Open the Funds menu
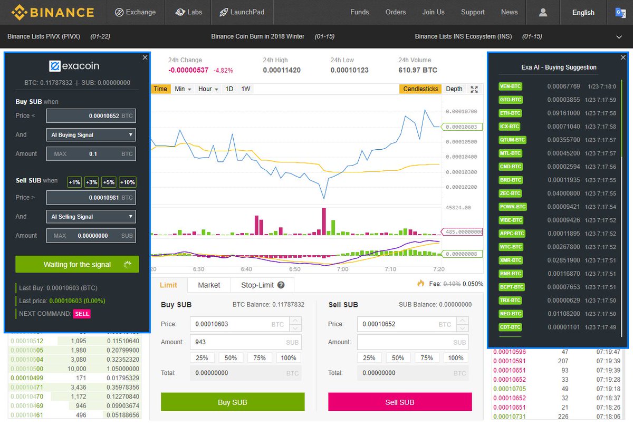The image size is (633, 426). tap(359, 12)
